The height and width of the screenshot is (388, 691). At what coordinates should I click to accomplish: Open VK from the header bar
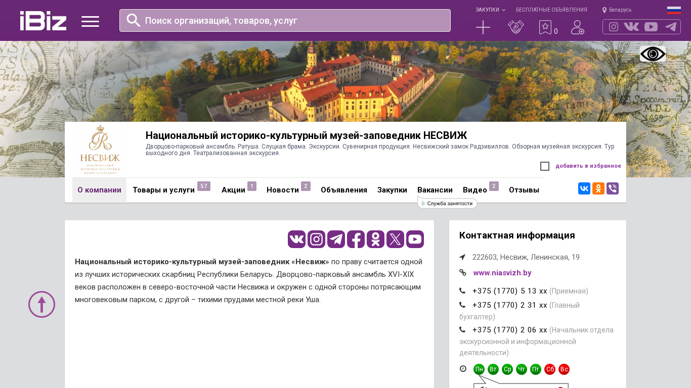pos(631,27)
